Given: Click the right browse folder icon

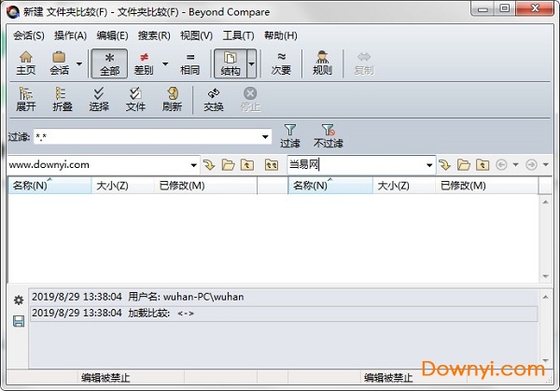Looking at the screenshot, I should [464, 165].
